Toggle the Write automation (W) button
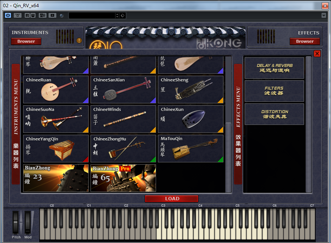Screen dimensions: 331x243 tap(33, 15)
